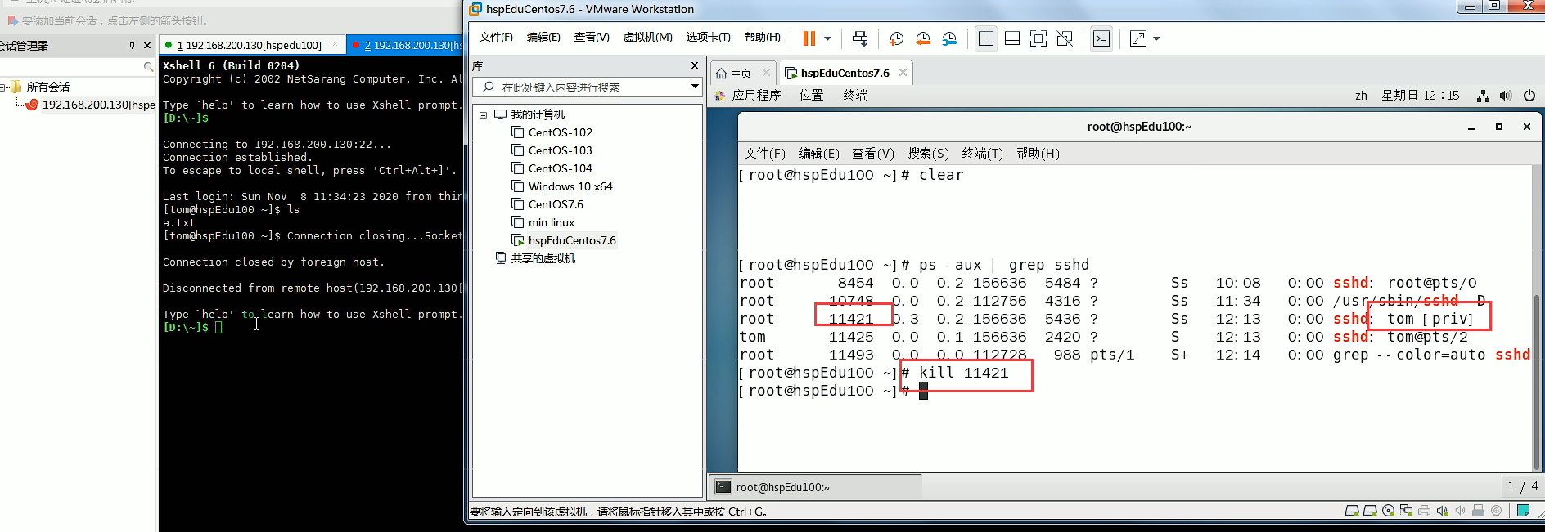Open VMware 帮助(H) menu
The image size is (1545, 532).
pos(762,37)
